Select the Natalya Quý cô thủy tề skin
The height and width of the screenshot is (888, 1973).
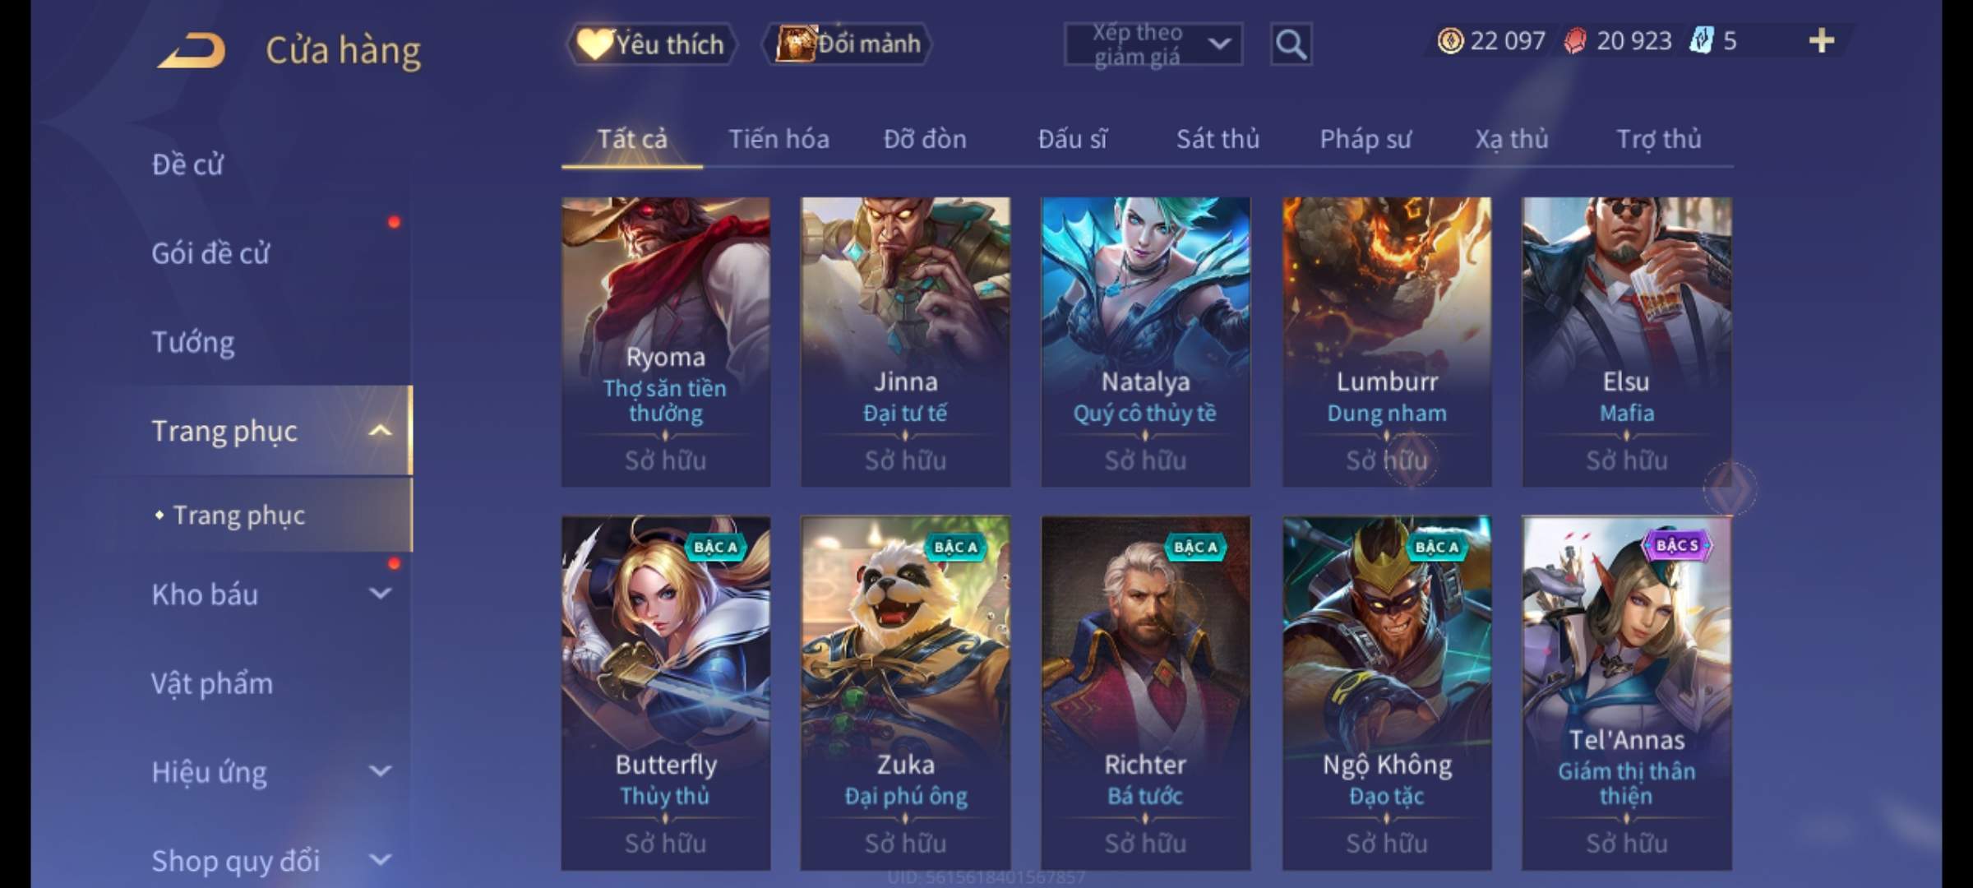[x=1145, y=341]
